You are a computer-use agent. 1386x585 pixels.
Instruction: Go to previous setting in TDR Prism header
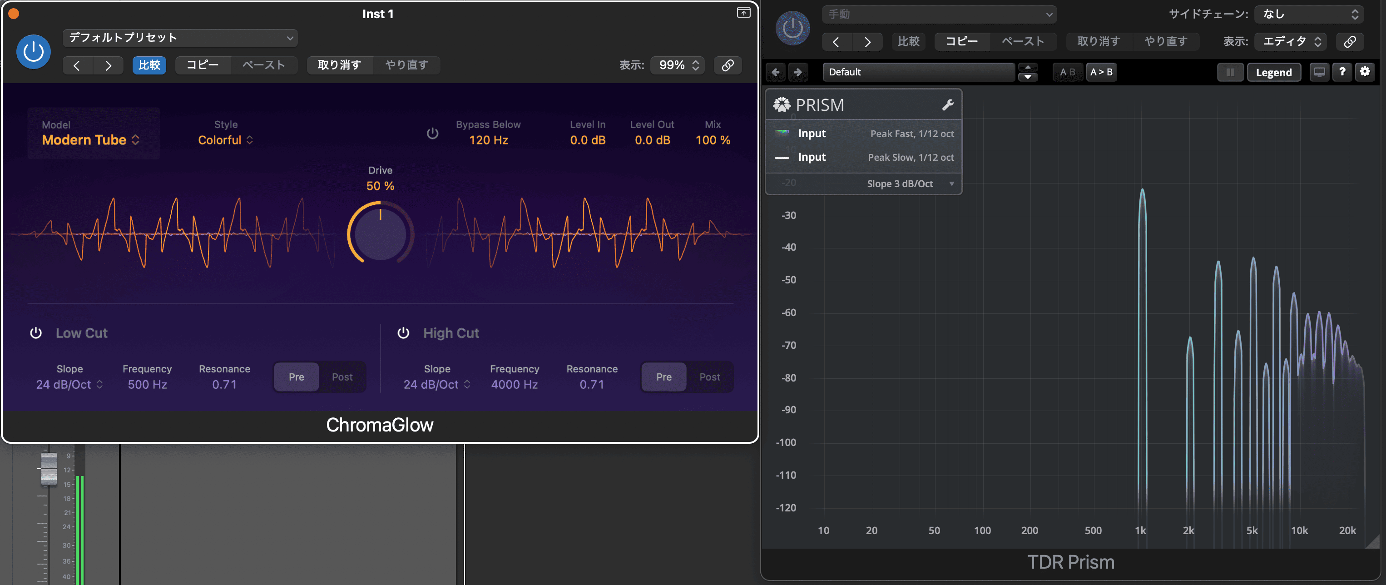point(836,41)
